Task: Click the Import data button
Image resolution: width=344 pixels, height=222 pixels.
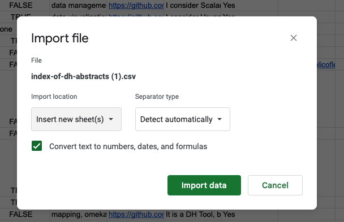Action: 204,185
